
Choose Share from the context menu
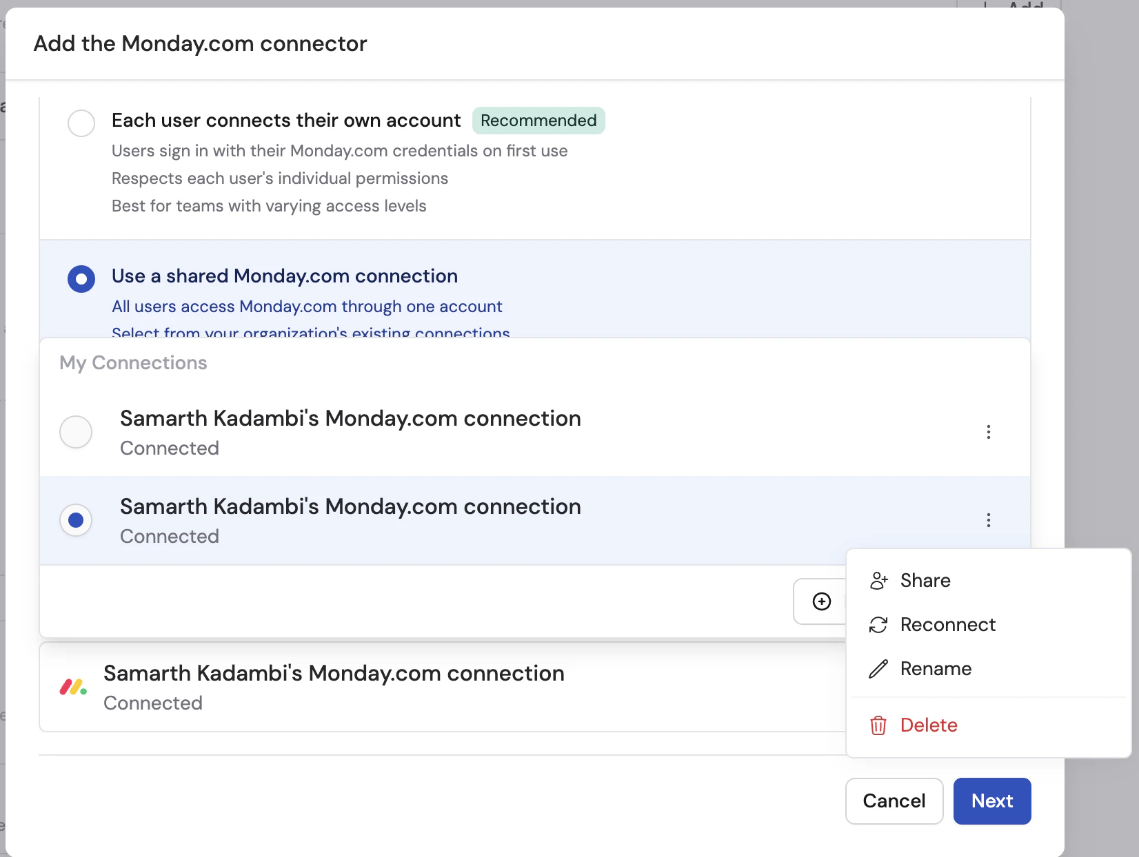coord(925,581)
